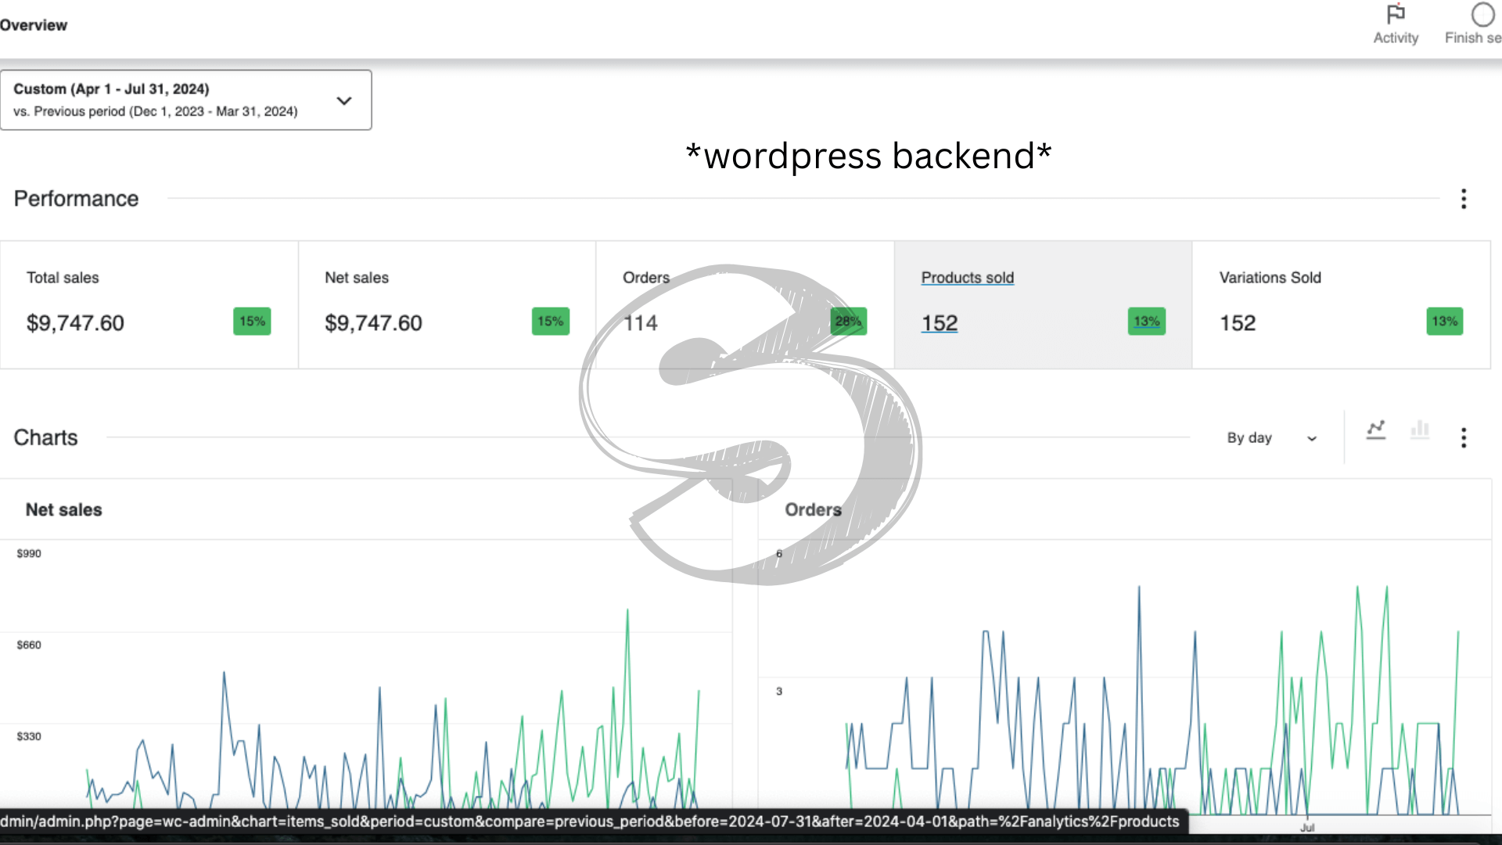Click the 15% badge on Net sales

(x=551, y=322)
